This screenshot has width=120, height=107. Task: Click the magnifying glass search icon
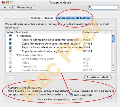[x=90, y=7]
